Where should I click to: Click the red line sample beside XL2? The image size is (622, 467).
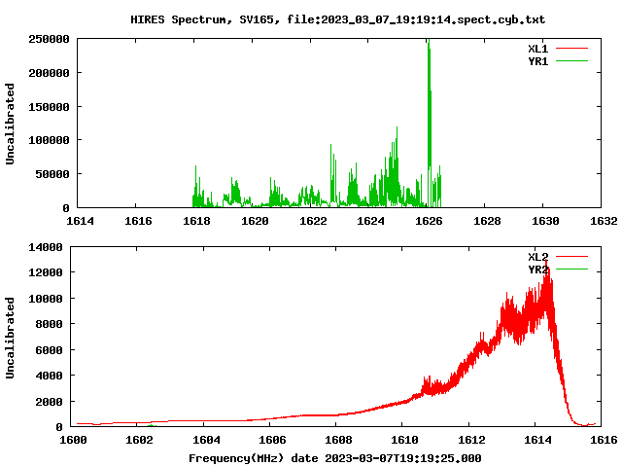[x=571, y=257]
